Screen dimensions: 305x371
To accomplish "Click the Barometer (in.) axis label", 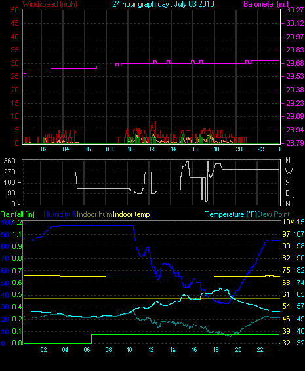I will 266,4.
